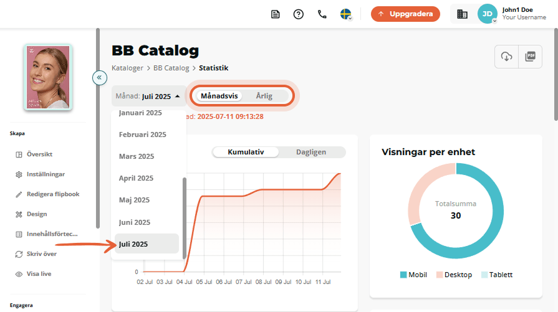Click the Redigera flipbook pencil icon

pyautogui.click(x=19, y=194)
